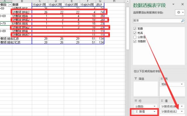This screenshot has width=187, height=116.
Task: Click the 搜索 field search box
Action: [157, 21]
